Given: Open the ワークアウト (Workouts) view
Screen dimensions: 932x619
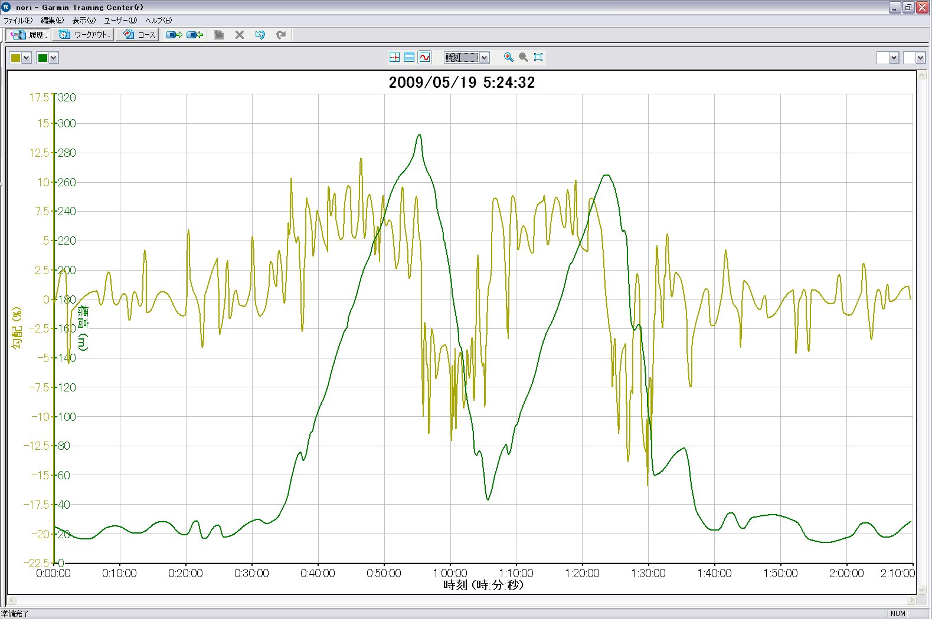Looking at the screenshot, I should [84, 35].
